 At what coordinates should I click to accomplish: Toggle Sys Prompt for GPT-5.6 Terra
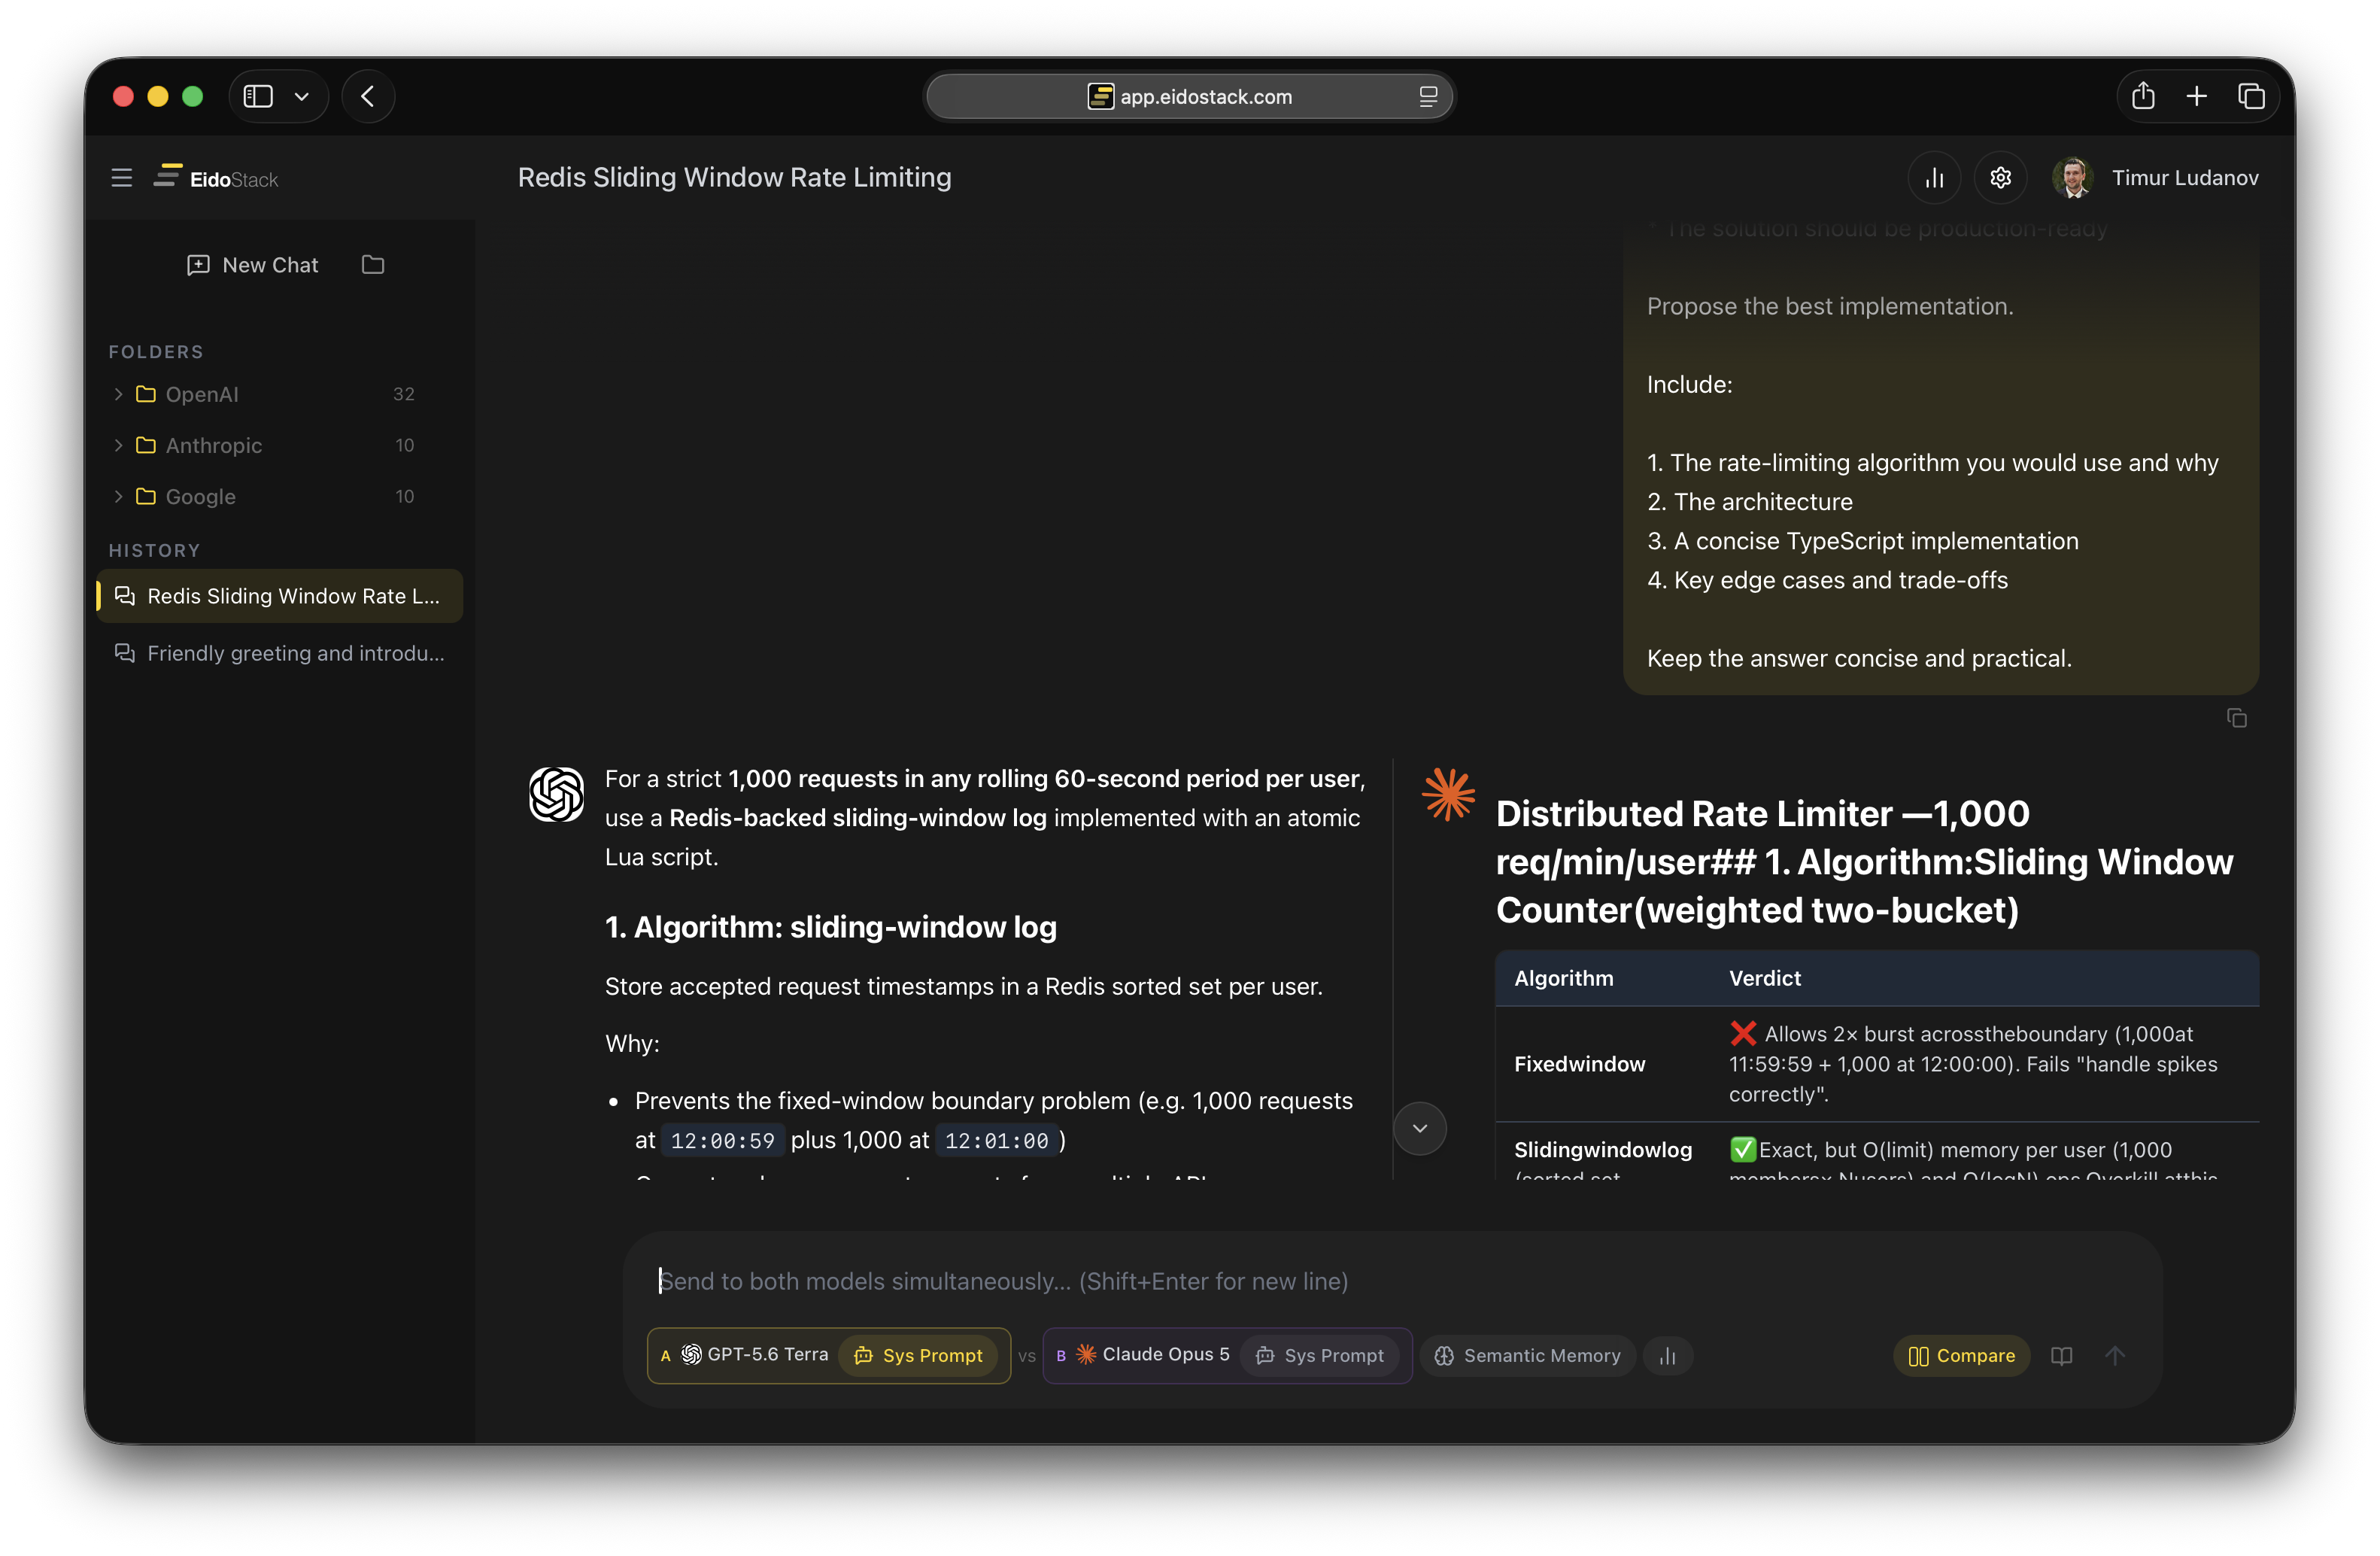point(918,1356)
